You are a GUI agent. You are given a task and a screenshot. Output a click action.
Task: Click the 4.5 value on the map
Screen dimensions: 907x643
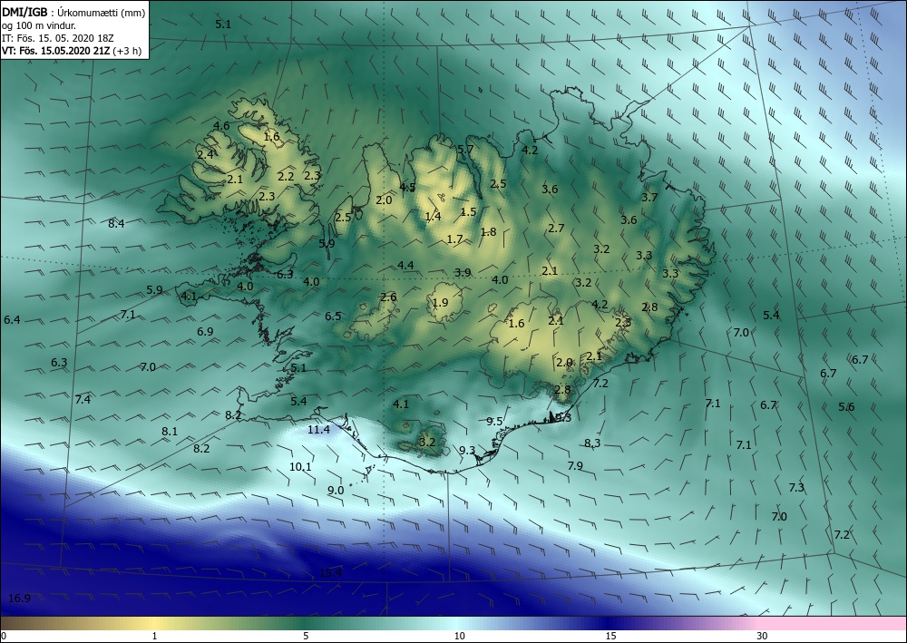pos(407,187)
